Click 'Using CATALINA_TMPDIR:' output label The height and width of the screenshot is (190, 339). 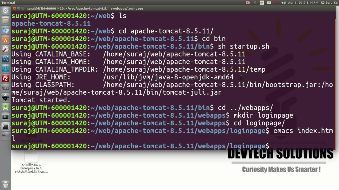55,69
